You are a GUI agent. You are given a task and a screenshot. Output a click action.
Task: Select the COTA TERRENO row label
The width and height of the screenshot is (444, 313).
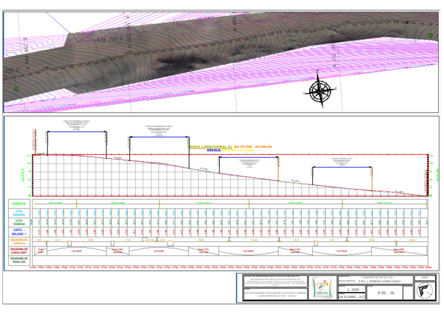tap(19, 222)
